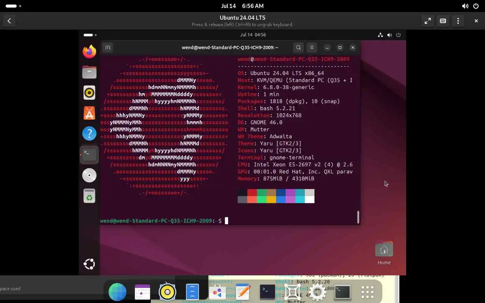Close the guest terminal window

[x=353, y=48]
